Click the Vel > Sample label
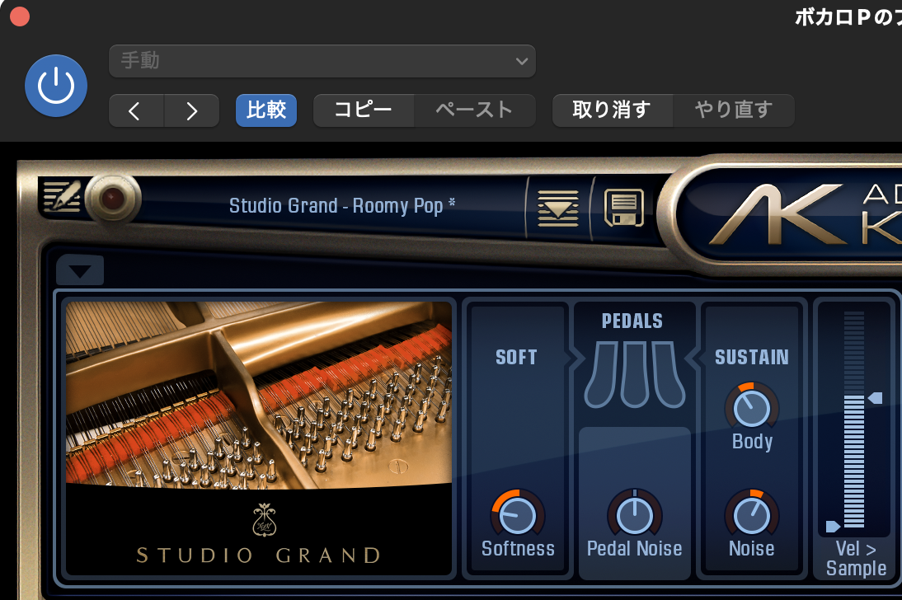The height and width of the screenshot is (600, 902). pos(856,558)
